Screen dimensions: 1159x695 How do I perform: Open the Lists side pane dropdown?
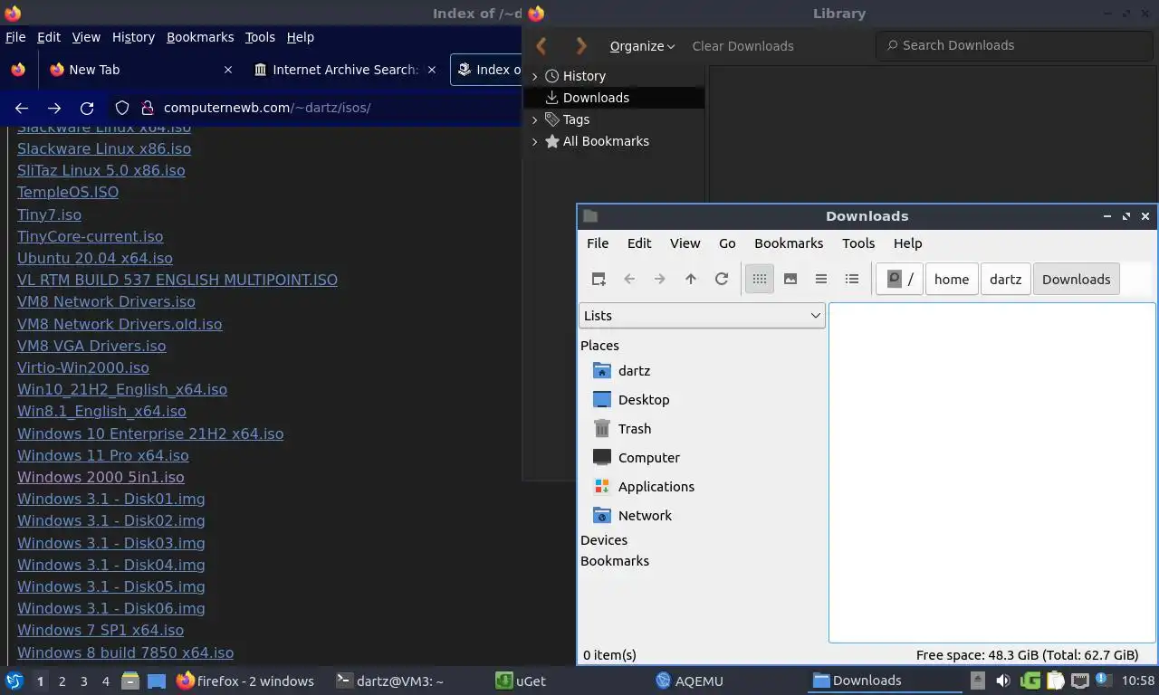tap(702, 316)
